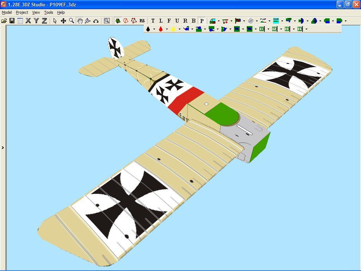Viewport: 361px width, 271px height.
Task: Switch to the B (back) view
Action: (194, 21)
